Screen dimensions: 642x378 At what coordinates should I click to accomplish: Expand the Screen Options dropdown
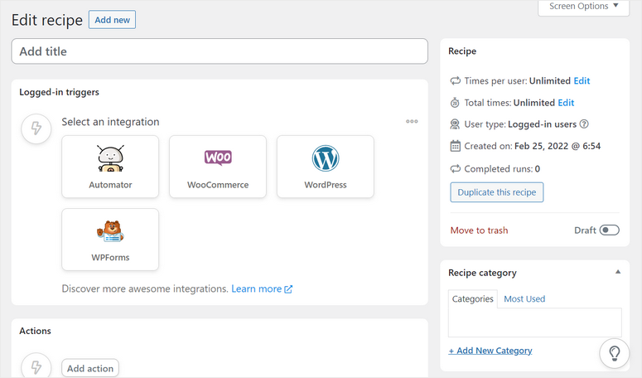click(583, 7)
